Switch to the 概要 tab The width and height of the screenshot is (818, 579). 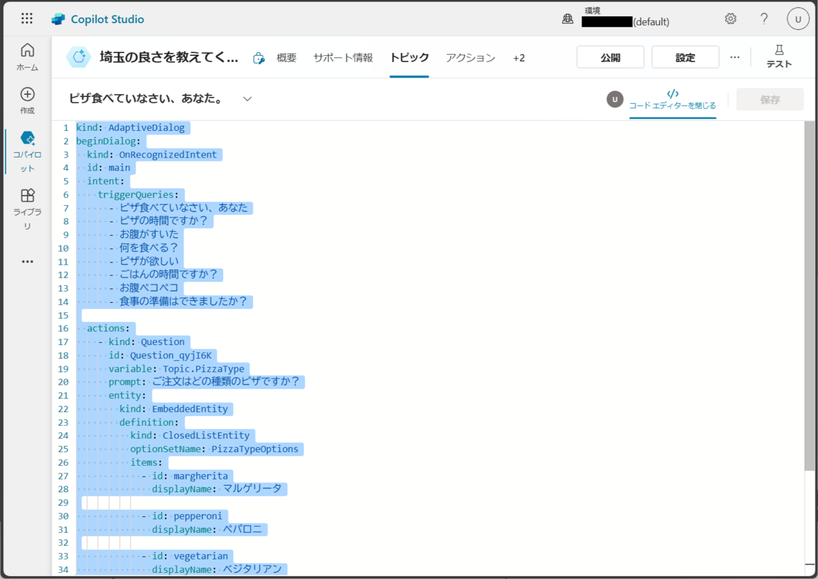click(x=286, y=58)
